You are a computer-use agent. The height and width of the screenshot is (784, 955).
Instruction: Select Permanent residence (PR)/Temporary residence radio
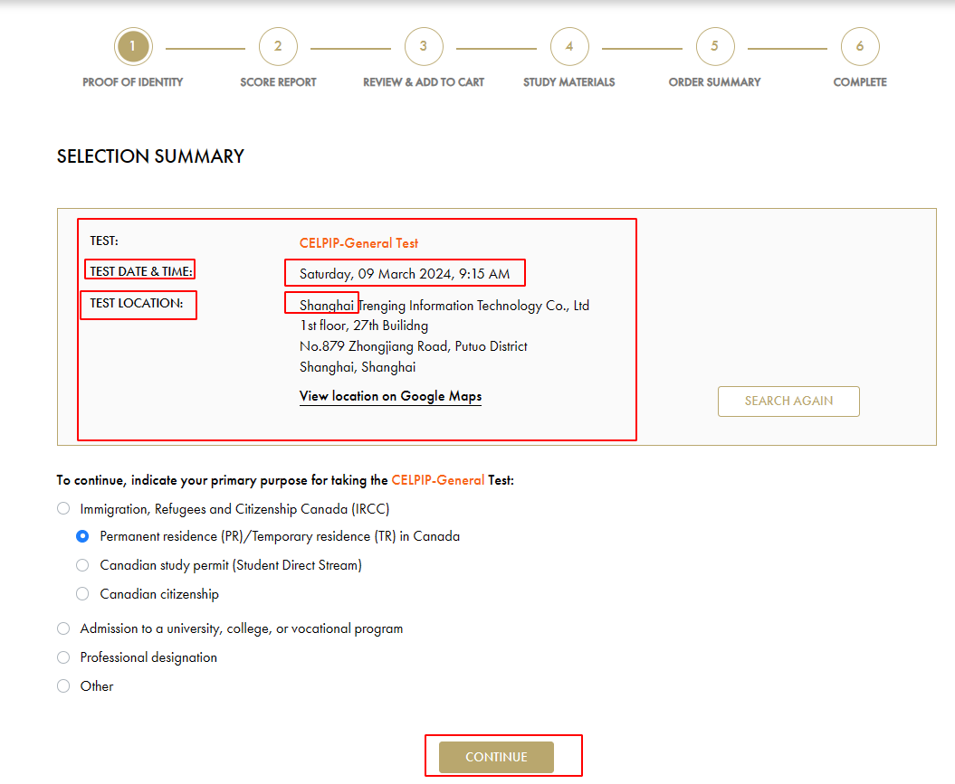82,536
